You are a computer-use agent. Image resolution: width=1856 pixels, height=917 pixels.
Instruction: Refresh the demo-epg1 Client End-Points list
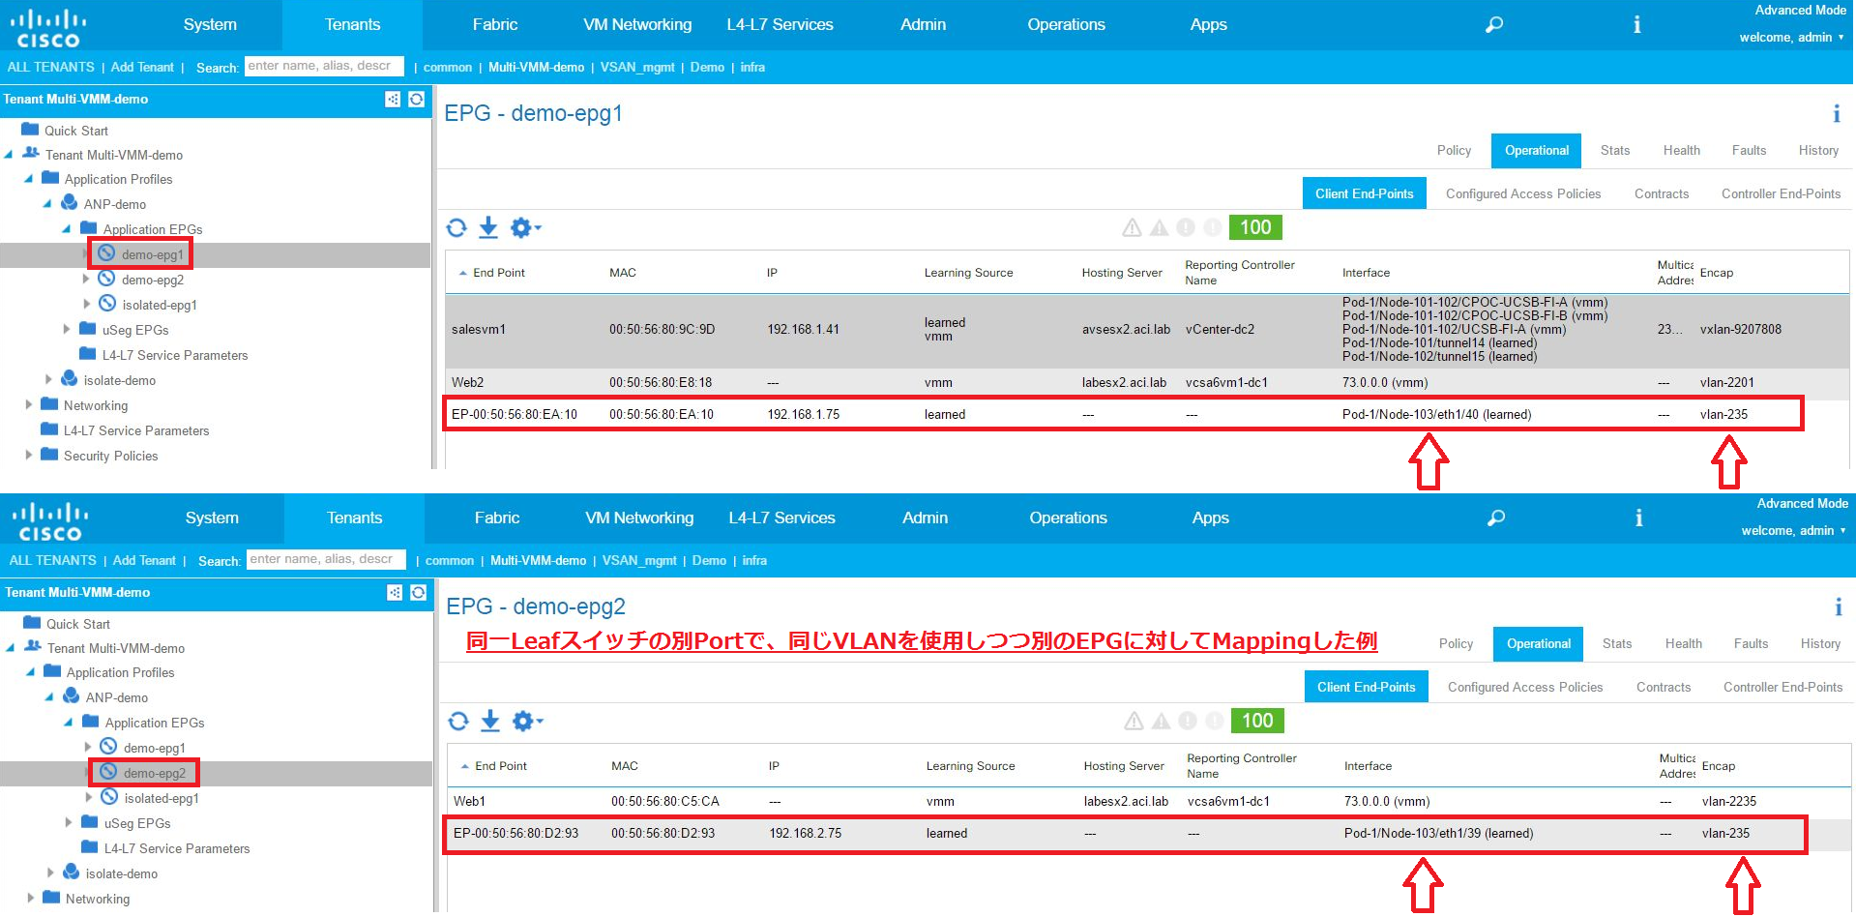pos(457,228)
